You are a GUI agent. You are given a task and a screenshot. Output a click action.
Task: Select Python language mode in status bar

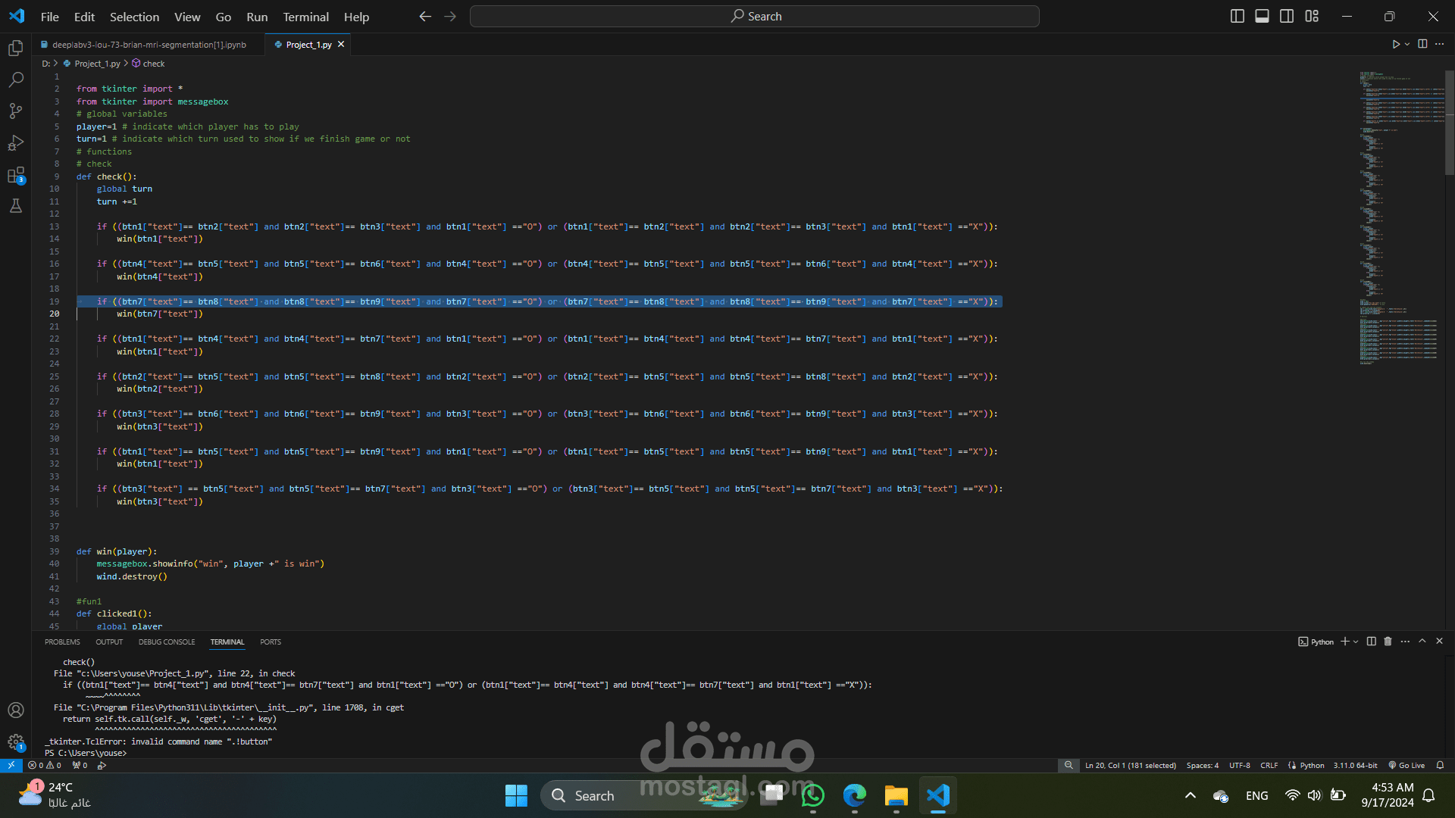pyautogui.click(x=1312, y=765)
